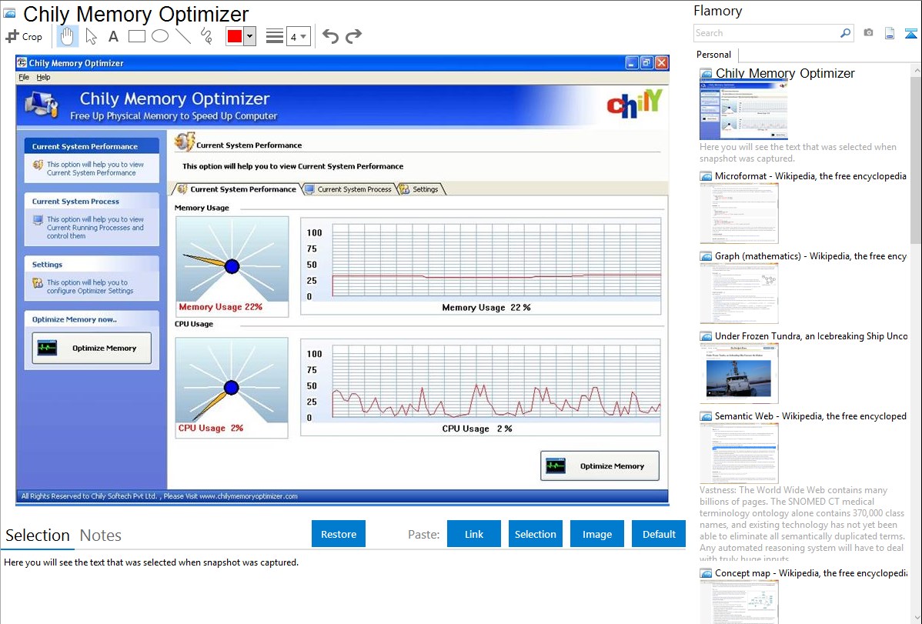The width and height of the screenshot is (922, 624).
Task: Switch to the Personal tab
Action: [x=714, y=55]
